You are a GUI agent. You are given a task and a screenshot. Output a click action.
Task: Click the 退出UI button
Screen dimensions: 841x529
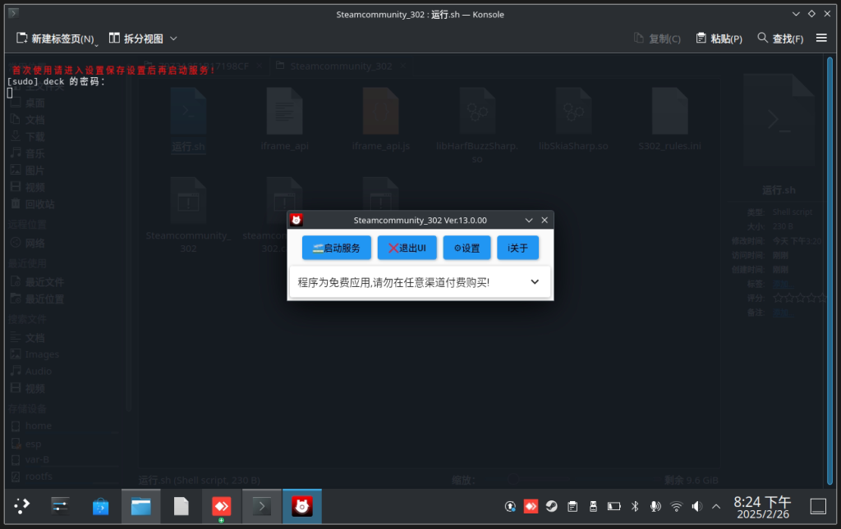coord(407,248)
